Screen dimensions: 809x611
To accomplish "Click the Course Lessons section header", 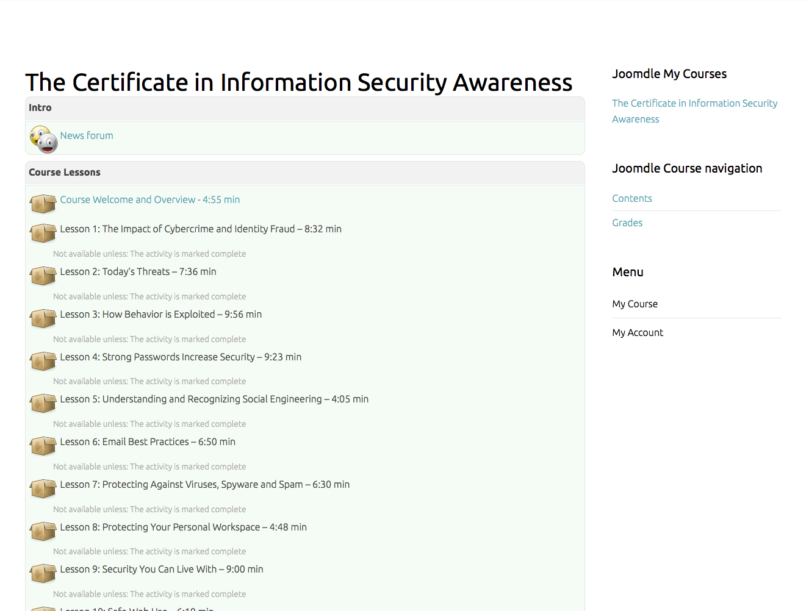I will (x=305, y=173).
